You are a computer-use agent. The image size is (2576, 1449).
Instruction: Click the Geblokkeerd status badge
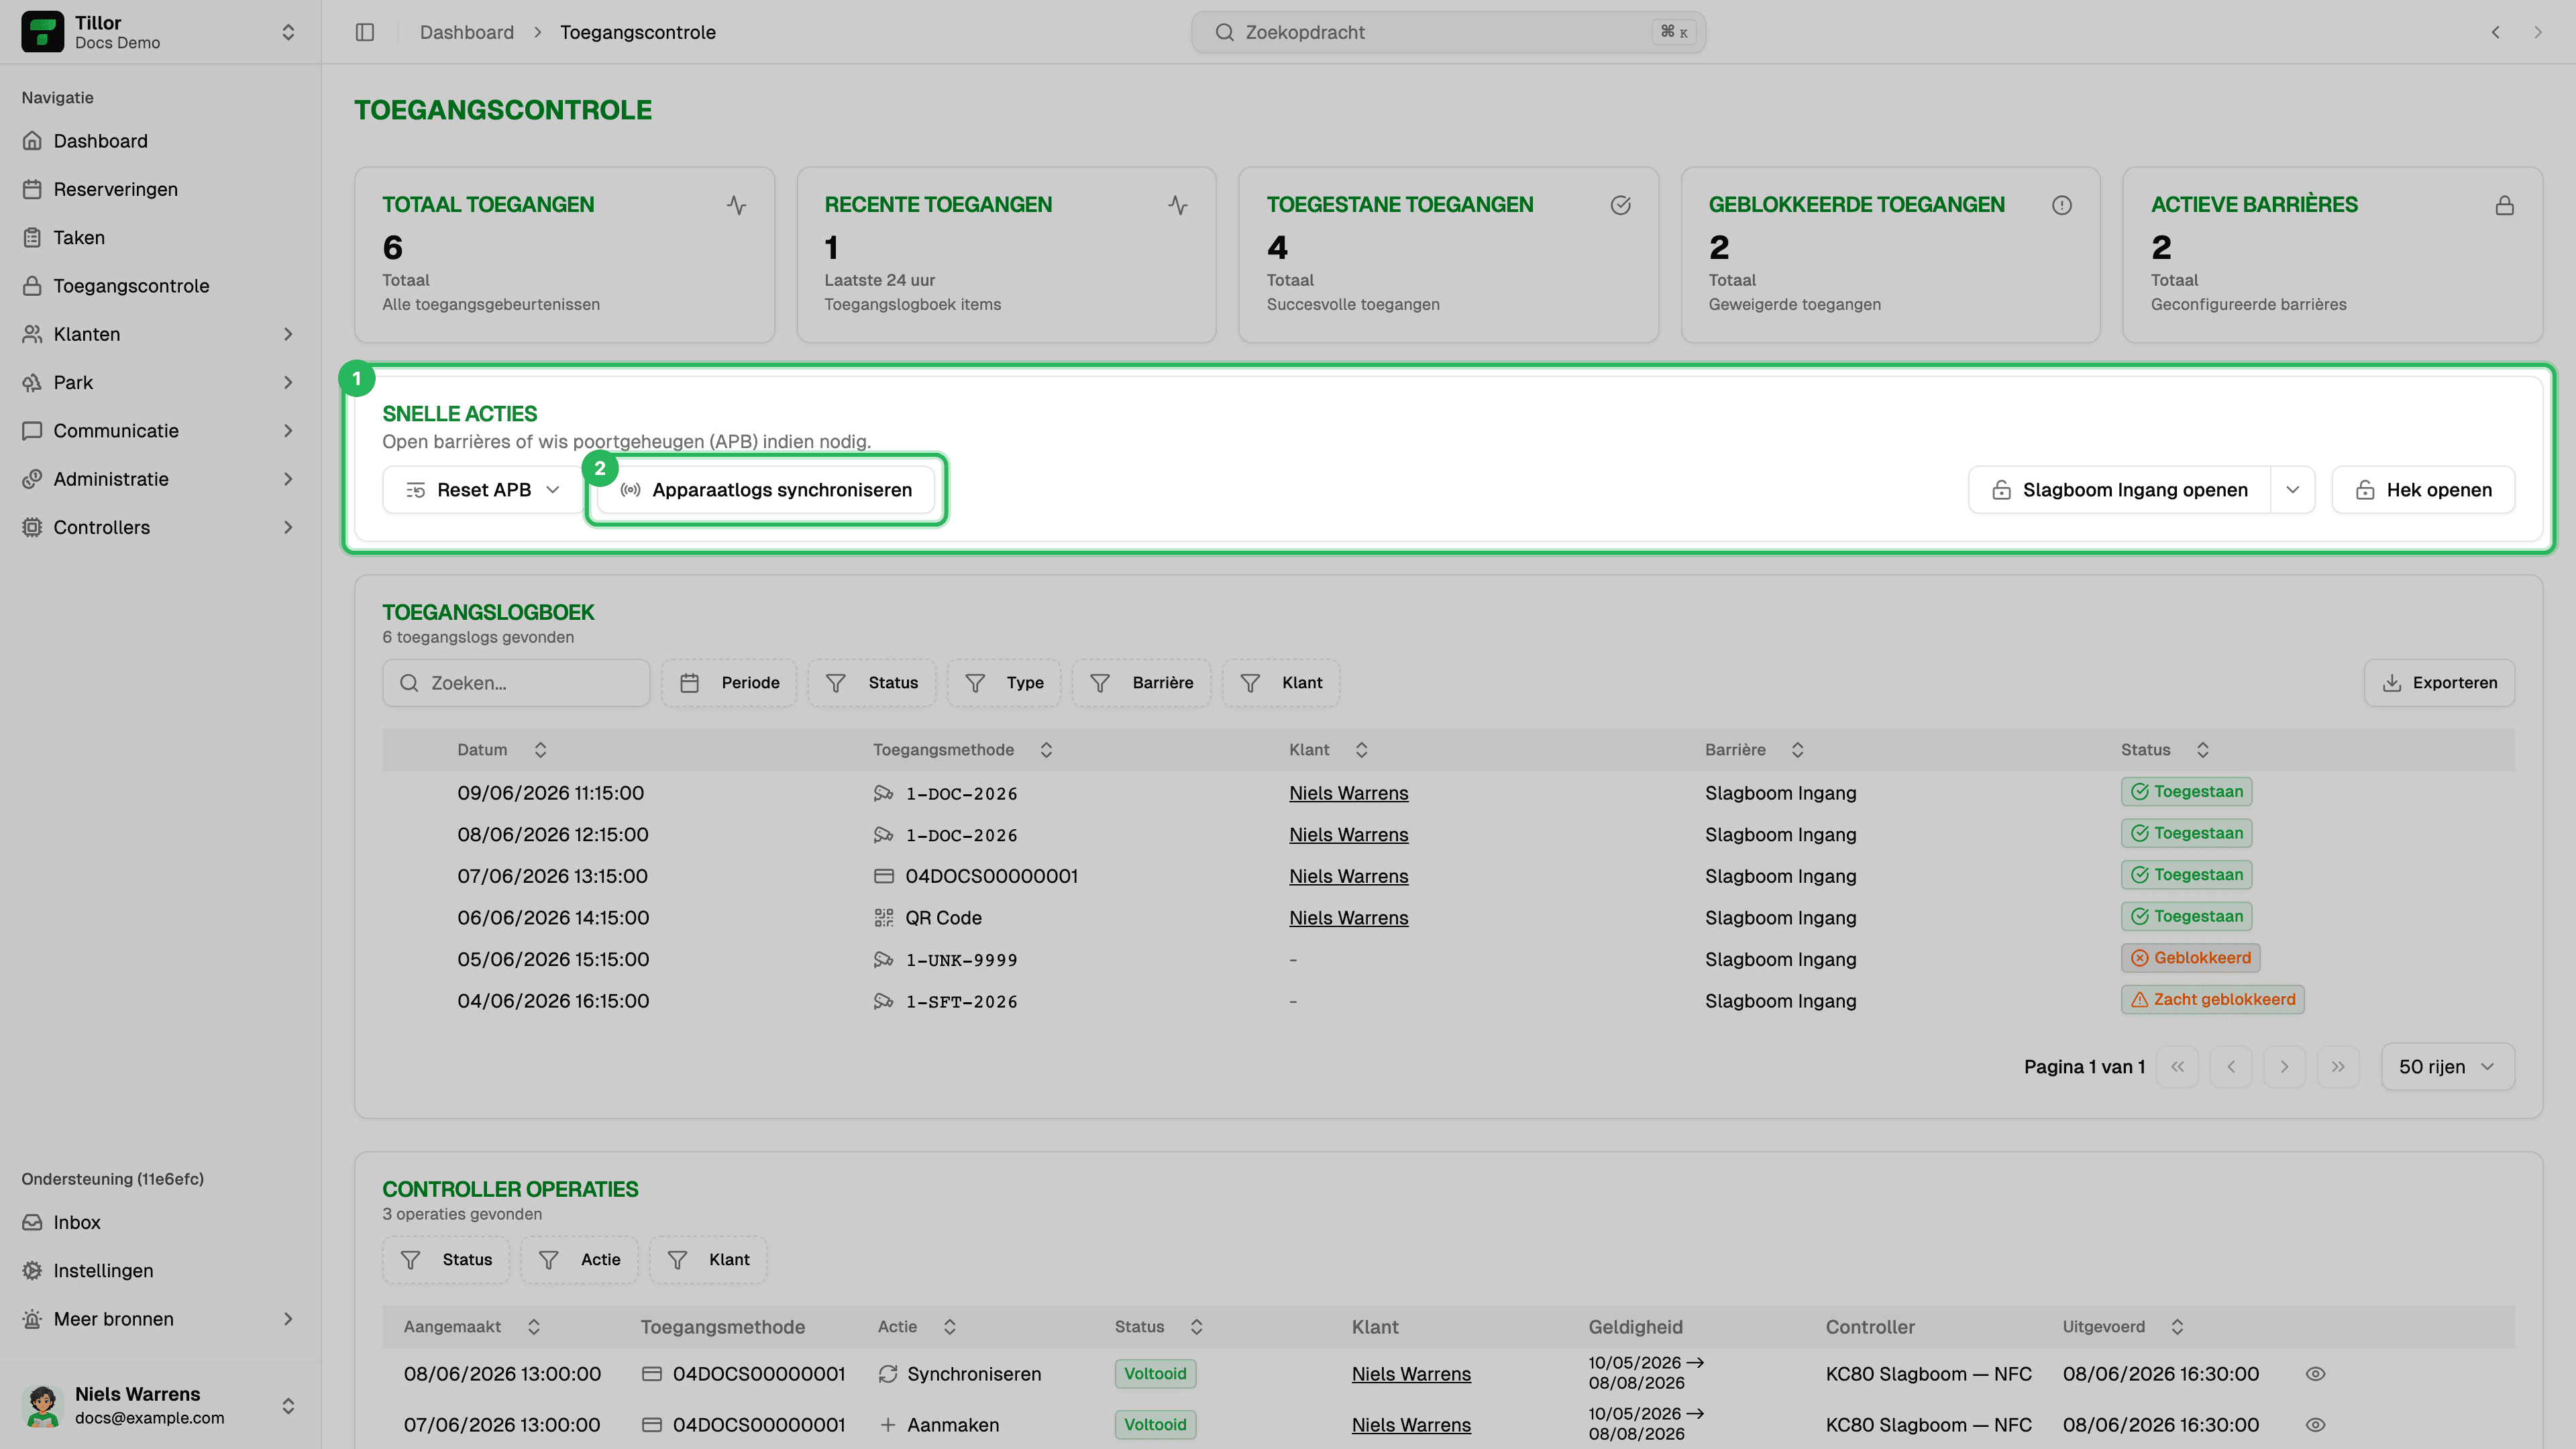[x=2190, y=958]
